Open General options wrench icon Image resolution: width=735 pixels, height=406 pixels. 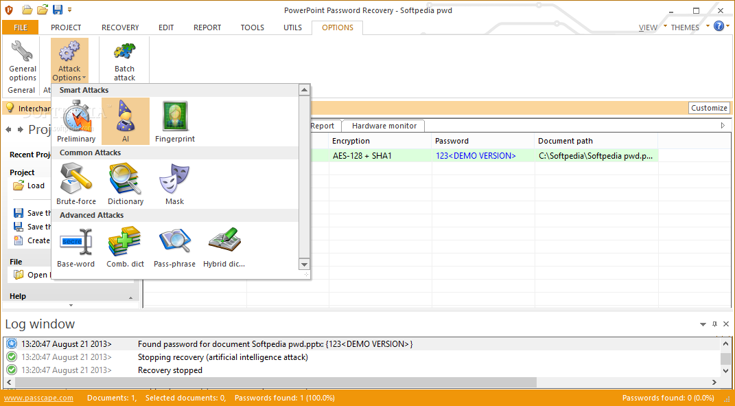tap(22, 50)
